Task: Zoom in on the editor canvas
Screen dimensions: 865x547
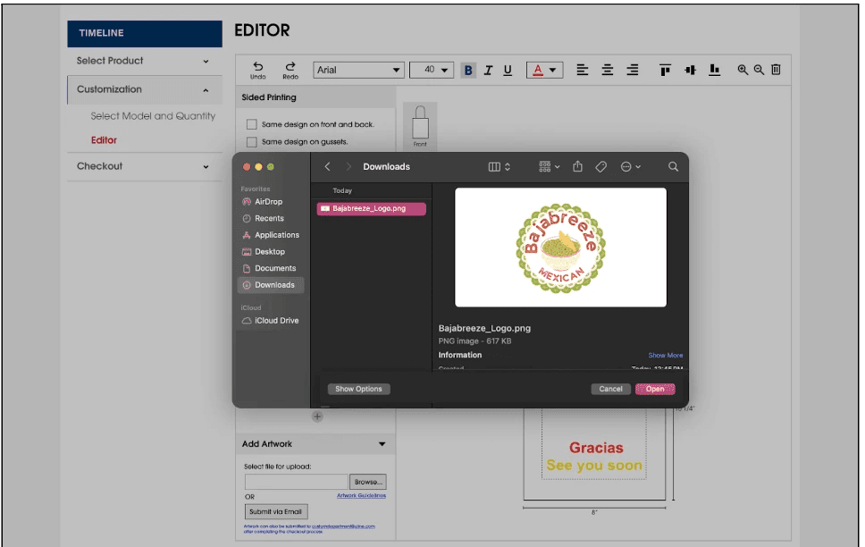Action: click(743, 70)
